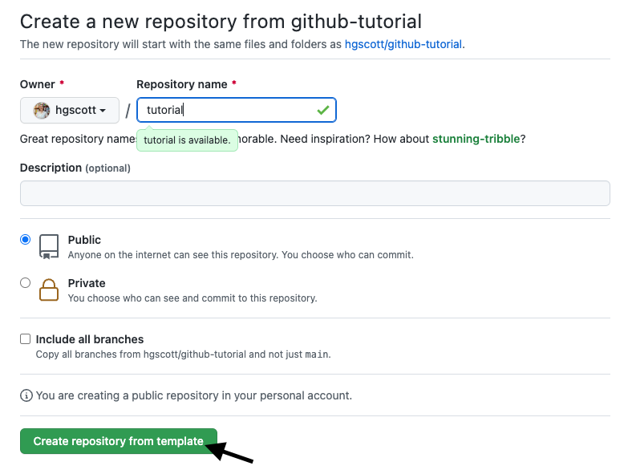Image resolution: width=628 pixels, height=474 pixels.
Task: Click the Description input field
Action: point(315,193)
